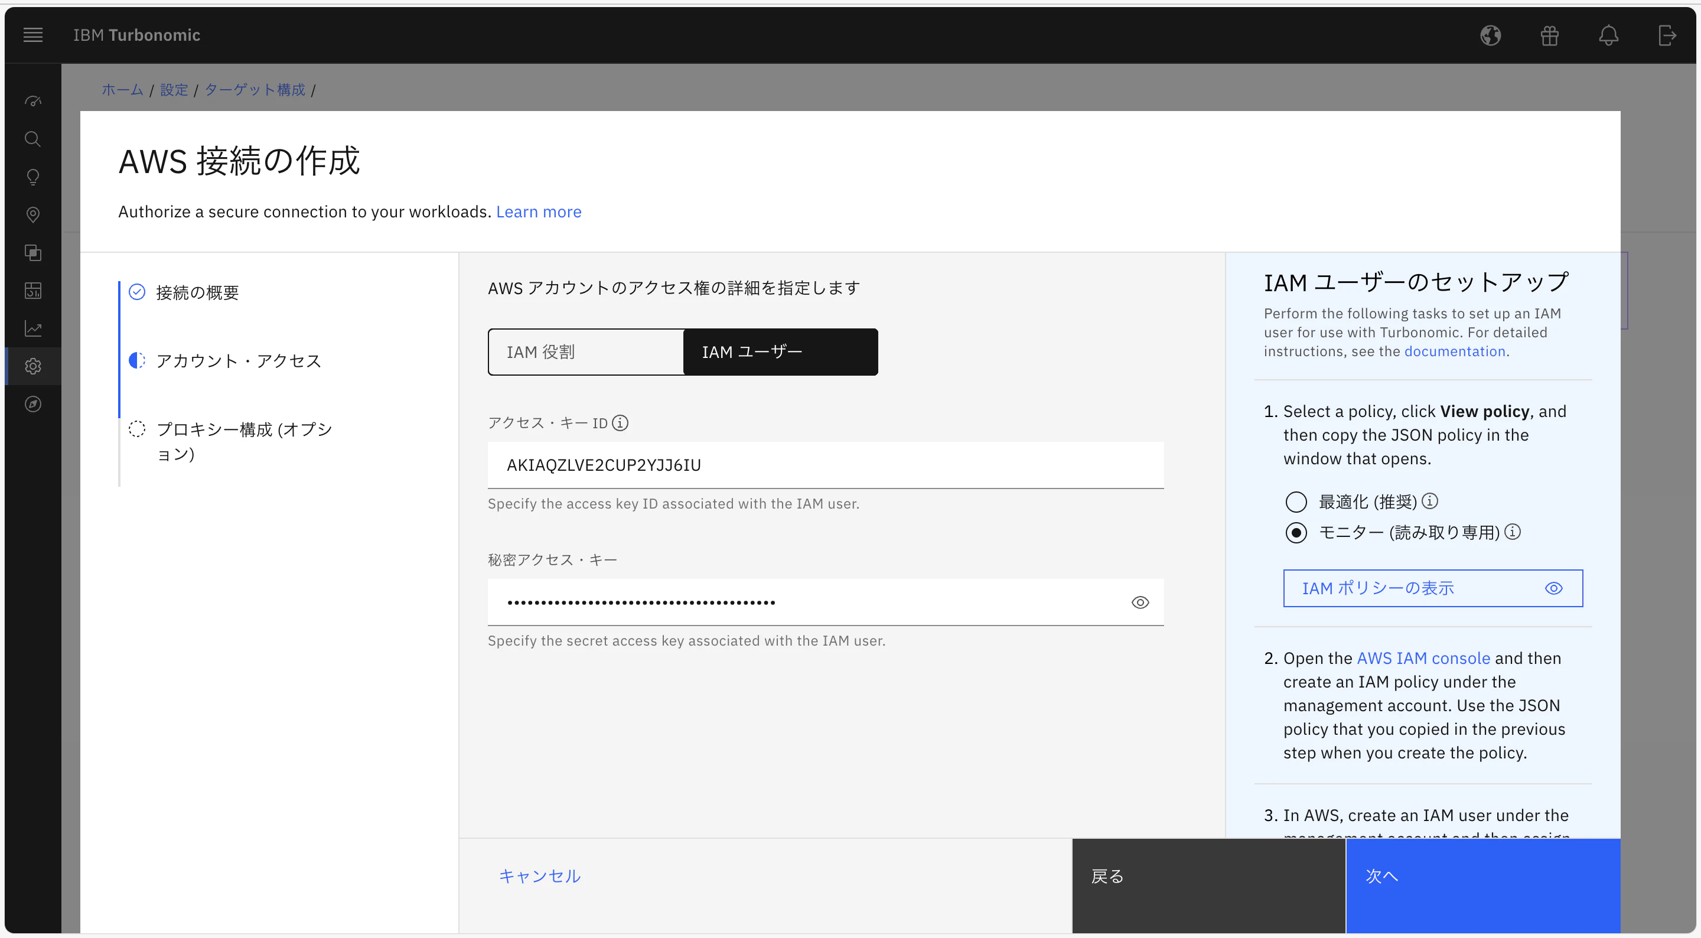Click the 次へ button

pyautogui.click(x=1483, y=886)
